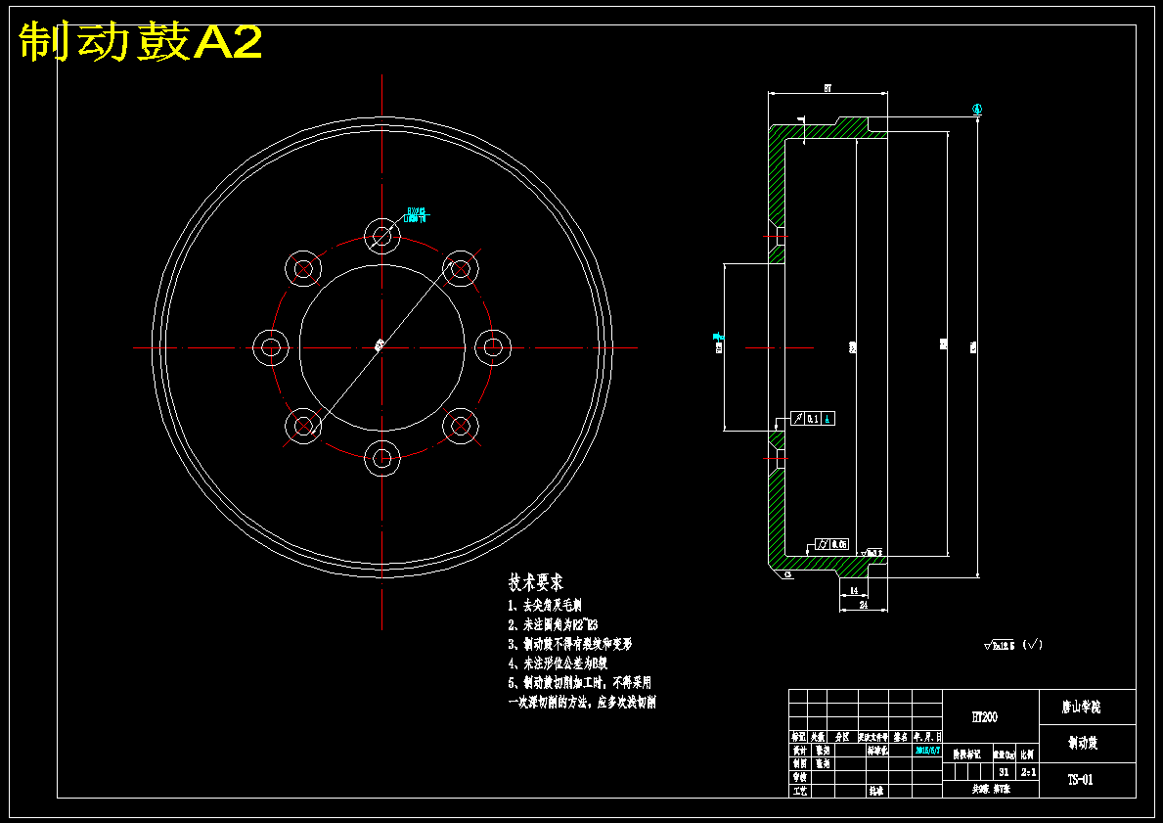Click the 'C3' chamfer label
The height and width of the screenshot is (823, 1163).
point(787,575)
